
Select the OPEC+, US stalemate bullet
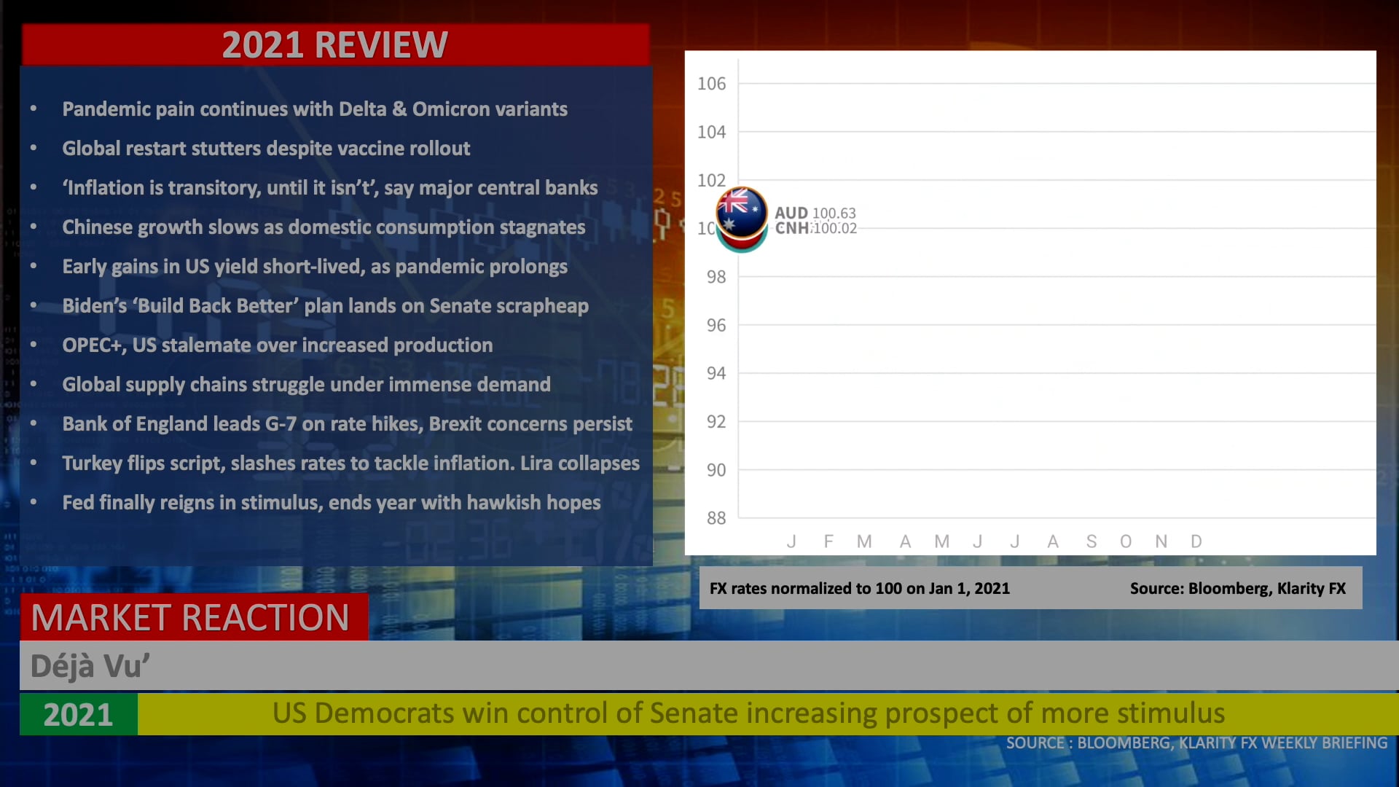tap(278, 345)
